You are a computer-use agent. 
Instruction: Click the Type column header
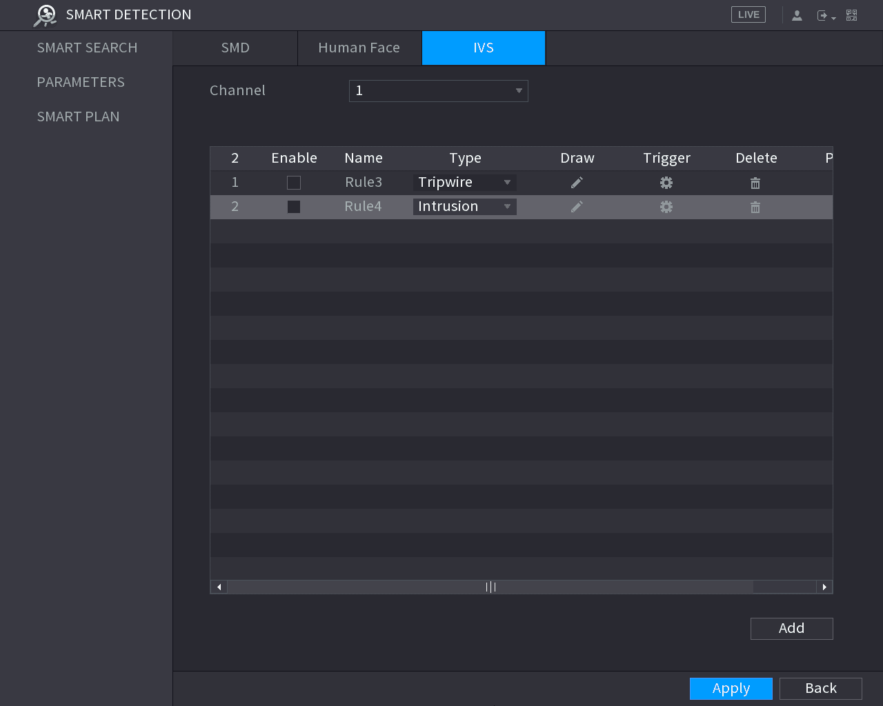pos(466,158)
